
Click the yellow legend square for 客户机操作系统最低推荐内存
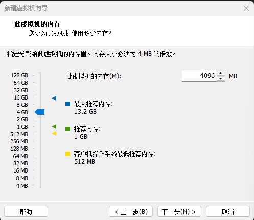pyautogui.click(x=67, y=154)
